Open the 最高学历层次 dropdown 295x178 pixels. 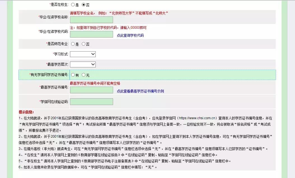tap(83, 64)
